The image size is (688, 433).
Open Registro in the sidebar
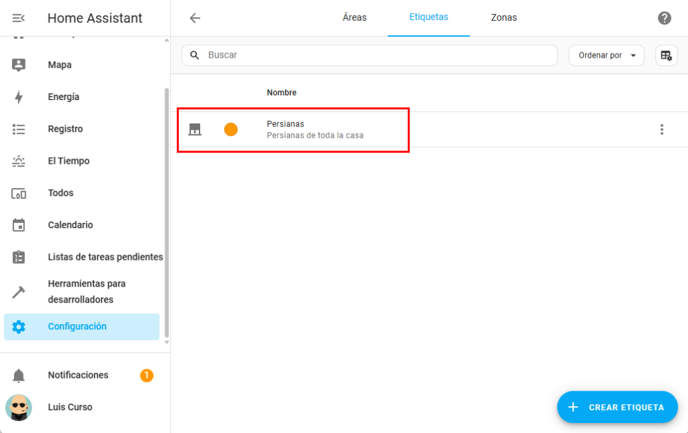(x=65, y=129)
